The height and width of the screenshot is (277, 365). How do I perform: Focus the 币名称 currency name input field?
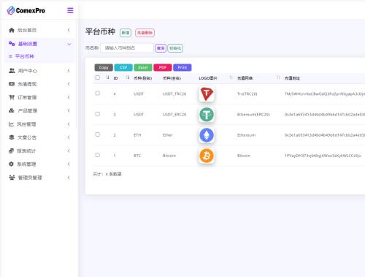127,48
